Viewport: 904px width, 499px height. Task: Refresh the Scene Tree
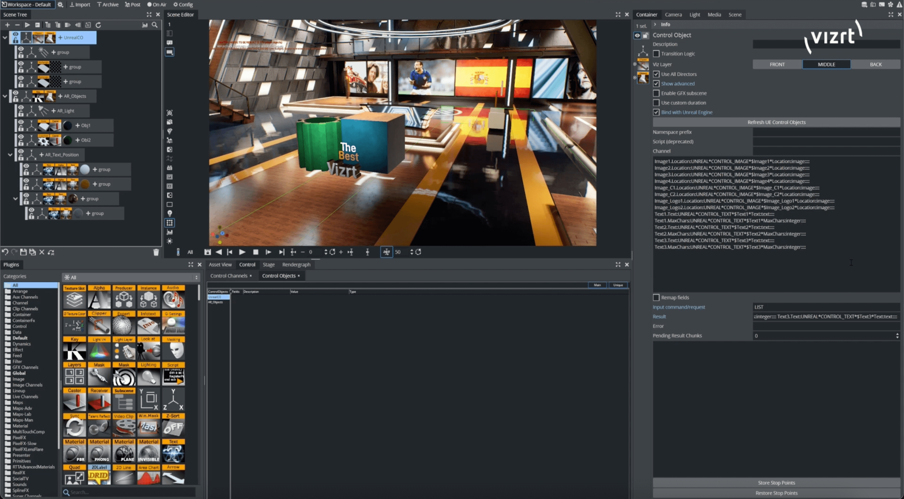[99, 25]
